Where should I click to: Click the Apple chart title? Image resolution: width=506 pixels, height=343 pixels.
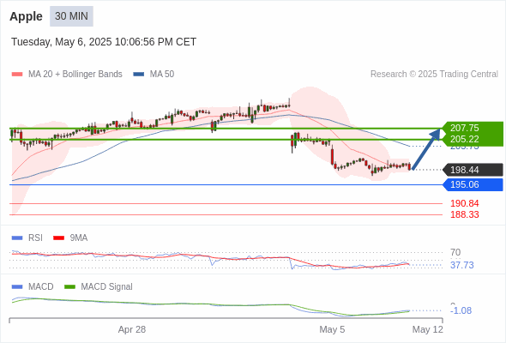pos(26,16)
